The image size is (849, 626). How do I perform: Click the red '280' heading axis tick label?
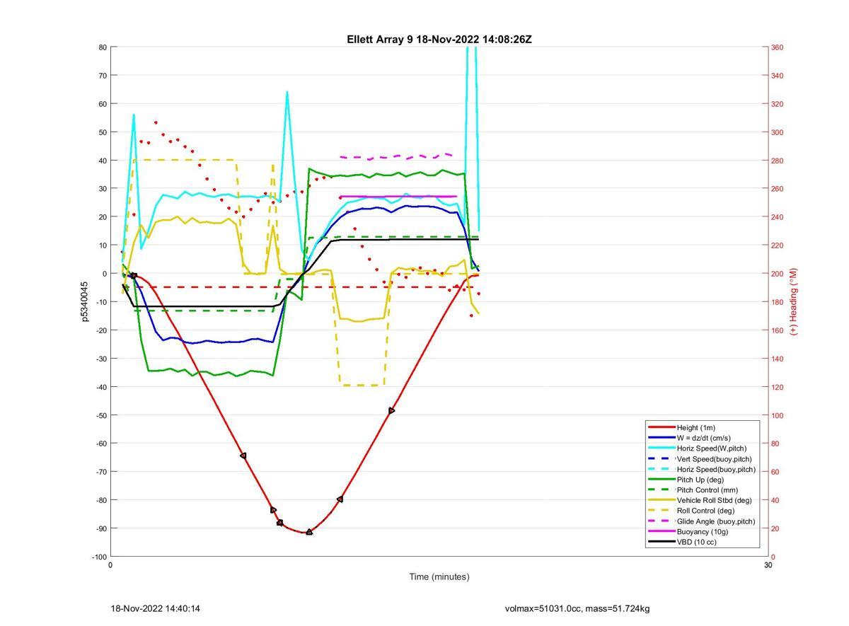click(778, 161)
